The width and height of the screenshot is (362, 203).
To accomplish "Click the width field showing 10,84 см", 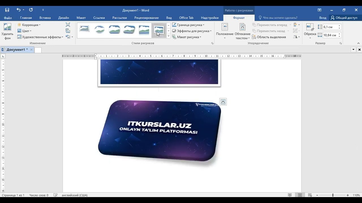I will 330,35.
